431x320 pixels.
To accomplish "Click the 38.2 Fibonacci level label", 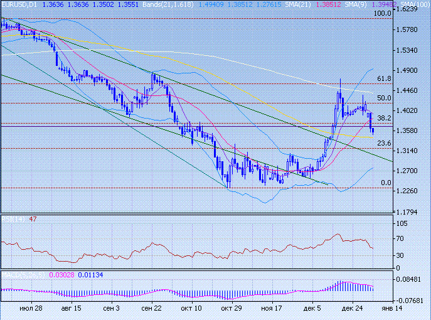I will click(384, 118).
